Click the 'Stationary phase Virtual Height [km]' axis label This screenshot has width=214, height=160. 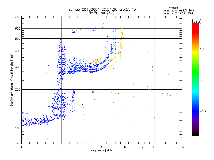tap(12, 80)
